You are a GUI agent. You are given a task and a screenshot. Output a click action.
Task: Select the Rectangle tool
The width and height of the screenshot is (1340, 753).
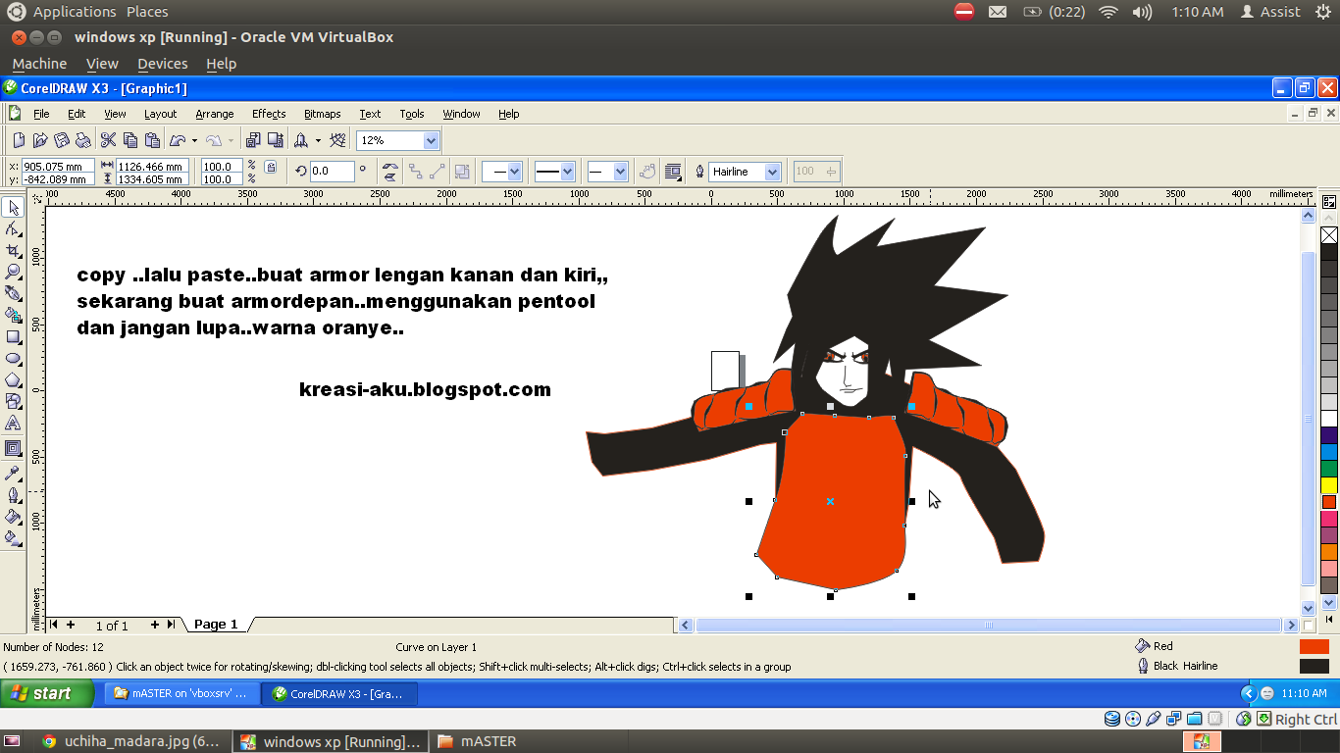point(13,336)
